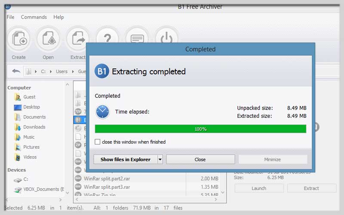Image resolution: width=344 pixels, height=215 pixels.
Task: Select WinRar split.part2.rar file name
Action: tap(107, 178)
